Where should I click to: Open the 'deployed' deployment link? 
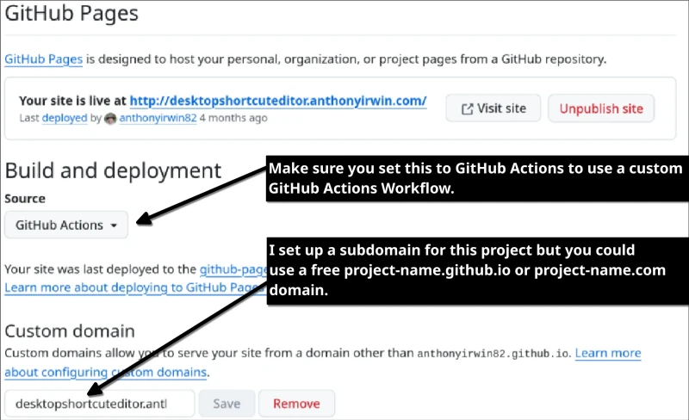(65, 119)
